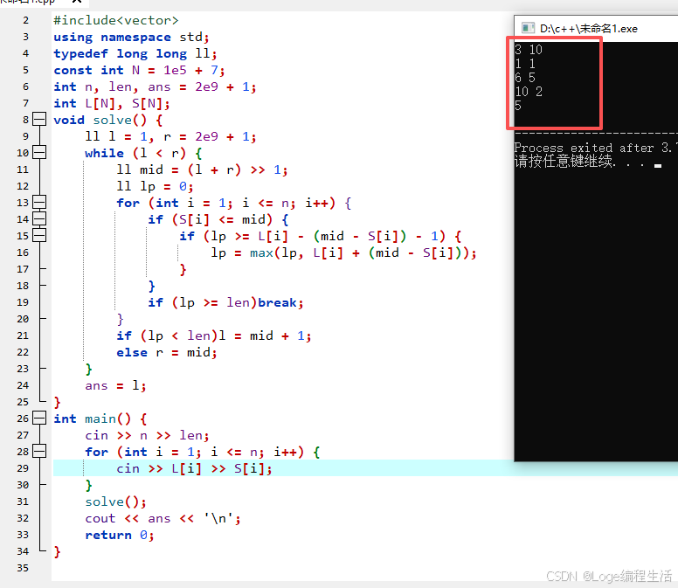The height and width of the screenshot is (588, 678).
Task: Click the '#include<vector>' line
Action: [x=116, y=20]
